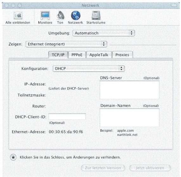
Task: Click the text Liefert der DHCP-Server
Action: 69,88
